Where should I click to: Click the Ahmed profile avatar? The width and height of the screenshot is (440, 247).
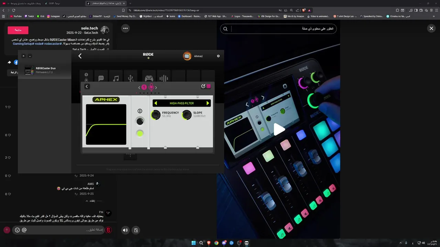point(187,56)
